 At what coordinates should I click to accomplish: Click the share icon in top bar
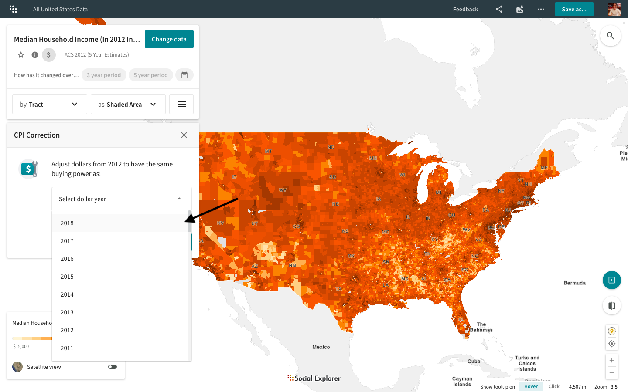click(499, 9)
